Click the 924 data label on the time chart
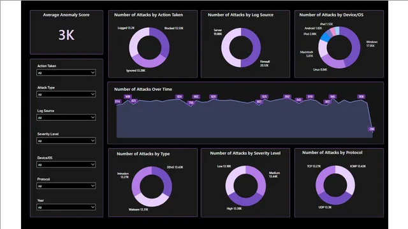Viewport: 408px width, 229px height. click(179, 97)
